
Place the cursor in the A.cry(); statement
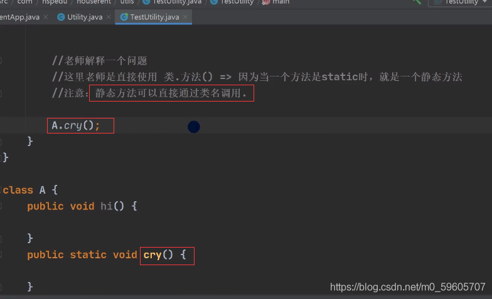tap(75, 125)
